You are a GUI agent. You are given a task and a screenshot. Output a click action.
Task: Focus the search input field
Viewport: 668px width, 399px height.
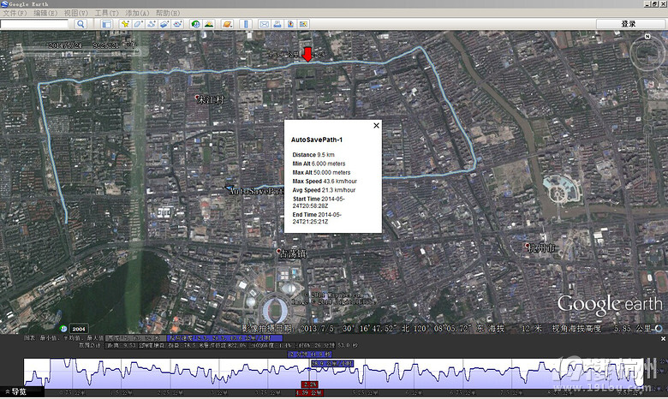34,24
